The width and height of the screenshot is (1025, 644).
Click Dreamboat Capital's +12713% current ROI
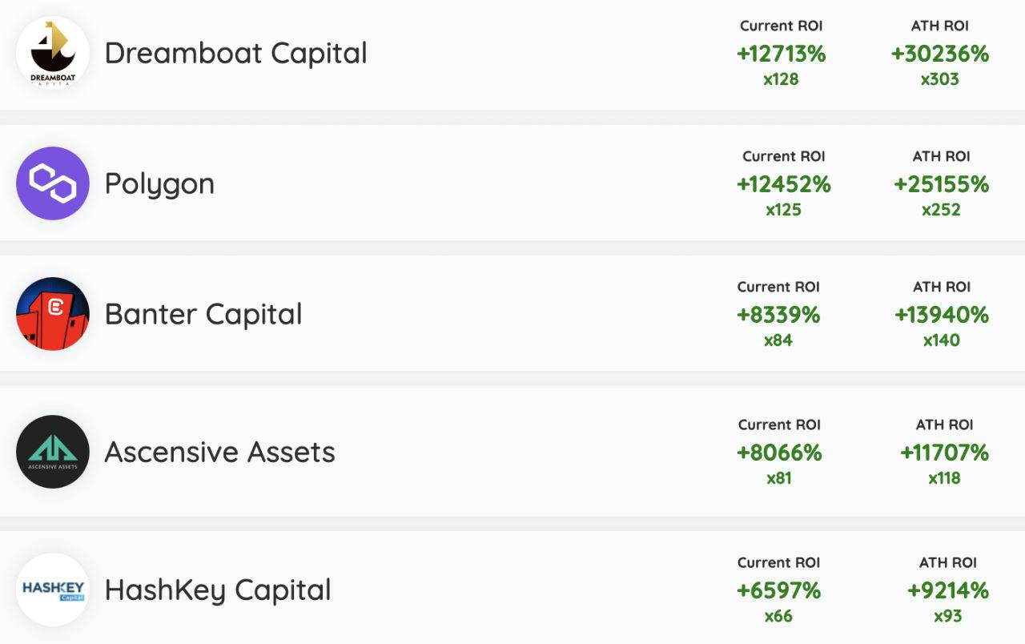(x=781, y=54)
